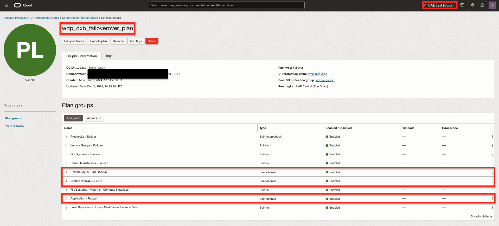Click the Add group button
This screenshot has height=226, width=499.
pos(73,118)
